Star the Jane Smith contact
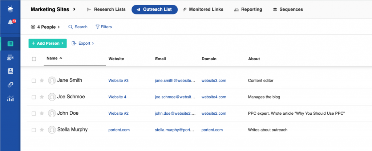Image resolution: width=372 pixels, height=151 pixels. 42,81
